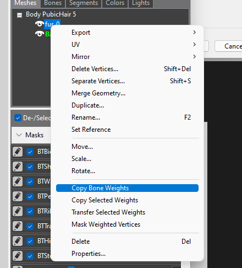Toggle the BTRi slider checkbox

(30, 212)
